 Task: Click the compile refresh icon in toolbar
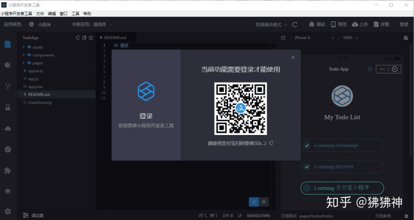pyautogui.click(x=294, y=25)
